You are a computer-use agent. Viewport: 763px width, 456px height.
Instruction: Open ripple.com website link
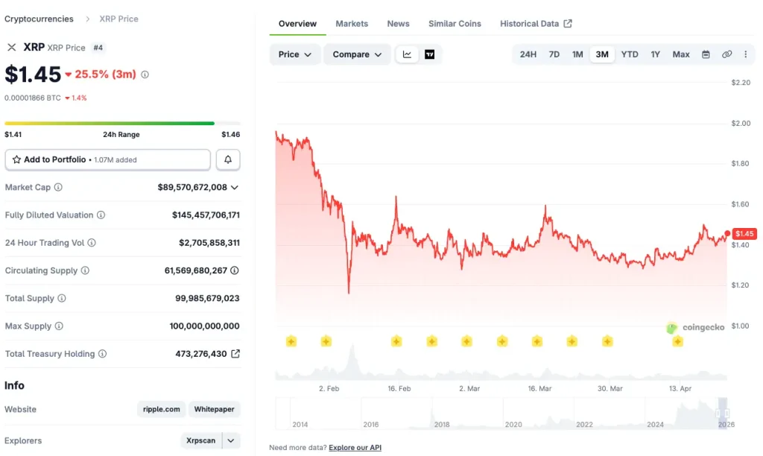tap(161, 409)
